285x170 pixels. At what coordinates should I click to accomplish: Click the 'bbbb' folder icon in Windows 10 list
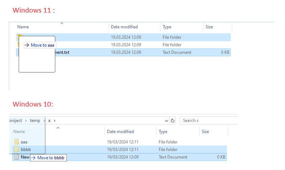pyautogui.click(x=17, y=149)
